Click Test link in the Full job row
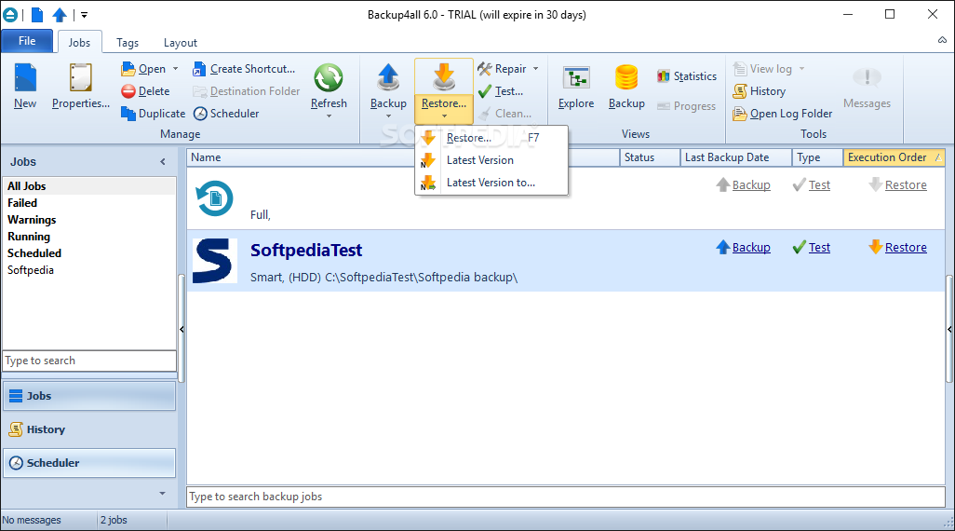The height and width of the screenshot is (531, 955). point(819,184)
